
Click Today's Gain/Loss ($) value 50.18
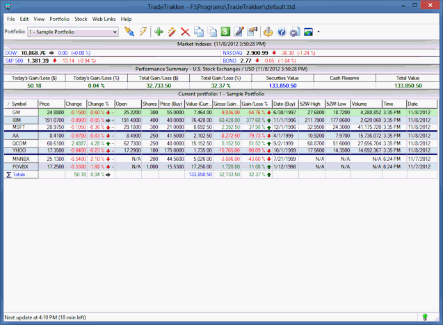click(x=35, y=86)
